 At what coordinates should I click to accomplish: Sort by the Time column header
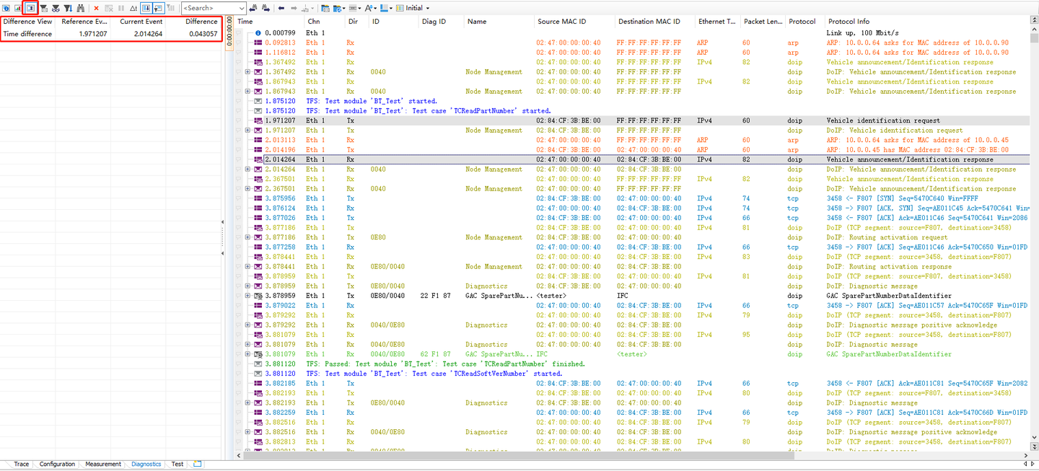[x=269, y=22]
